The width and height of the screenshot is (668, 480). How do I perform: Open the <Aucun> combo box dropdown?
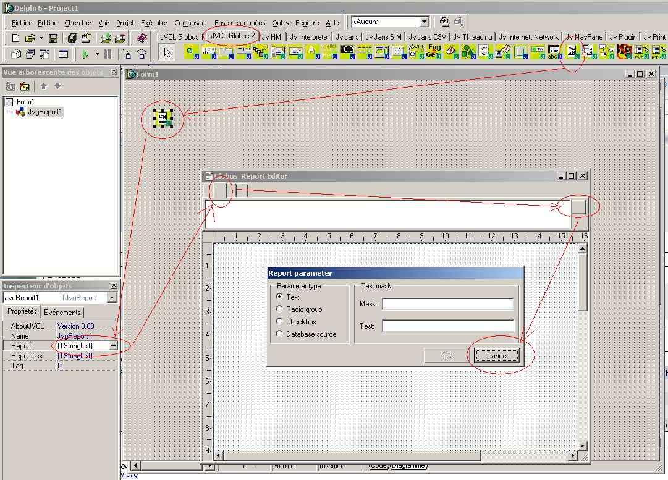tap(424, 22)
